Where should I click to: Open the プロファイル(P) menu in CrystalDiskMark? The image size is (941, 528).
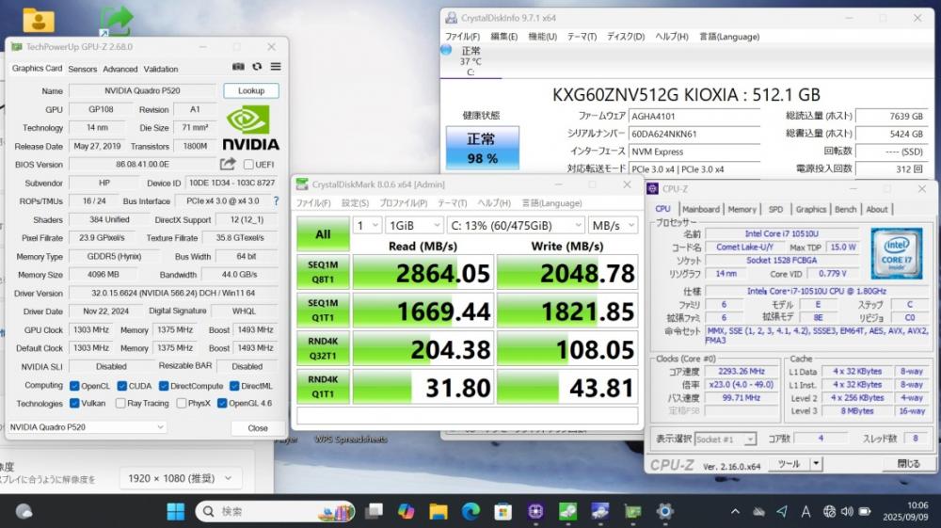click(x=404, y=202)
